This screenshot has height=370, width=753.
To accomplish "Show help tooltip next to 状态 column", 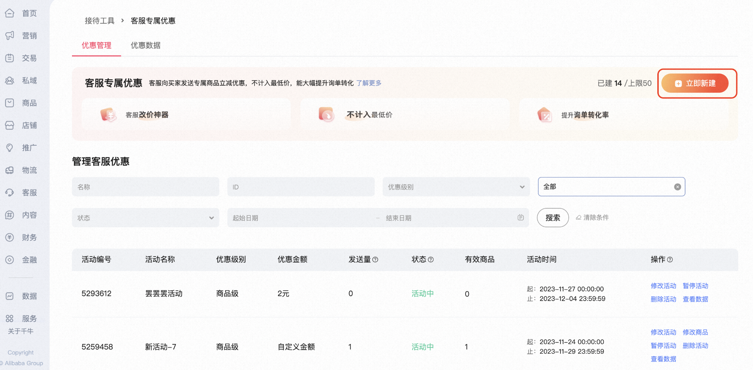I will pyautogui.click(x=431, y=260).
